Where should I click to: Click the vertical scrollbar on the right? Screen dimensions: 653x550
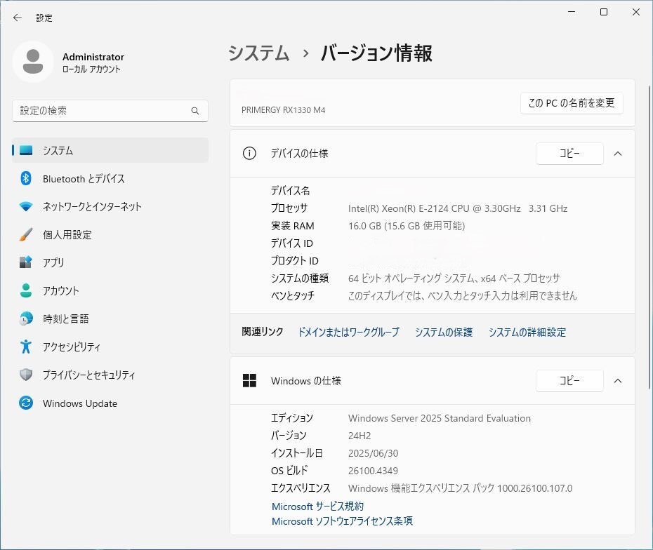pos(649,237)
